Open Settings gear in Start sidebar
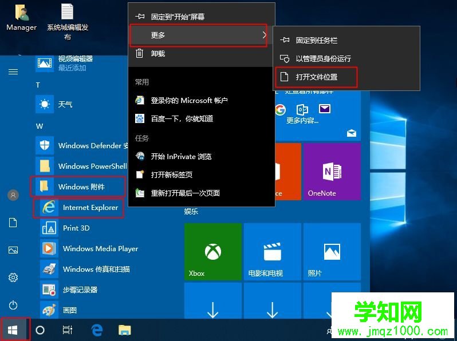 pos(13,277)
